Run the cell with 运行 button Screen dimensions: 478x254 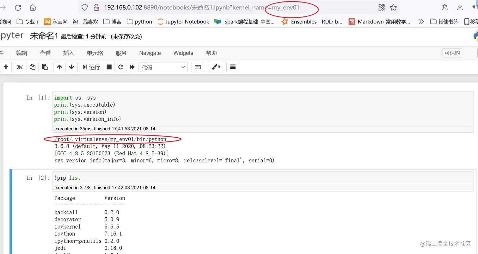tap(91, 67)
